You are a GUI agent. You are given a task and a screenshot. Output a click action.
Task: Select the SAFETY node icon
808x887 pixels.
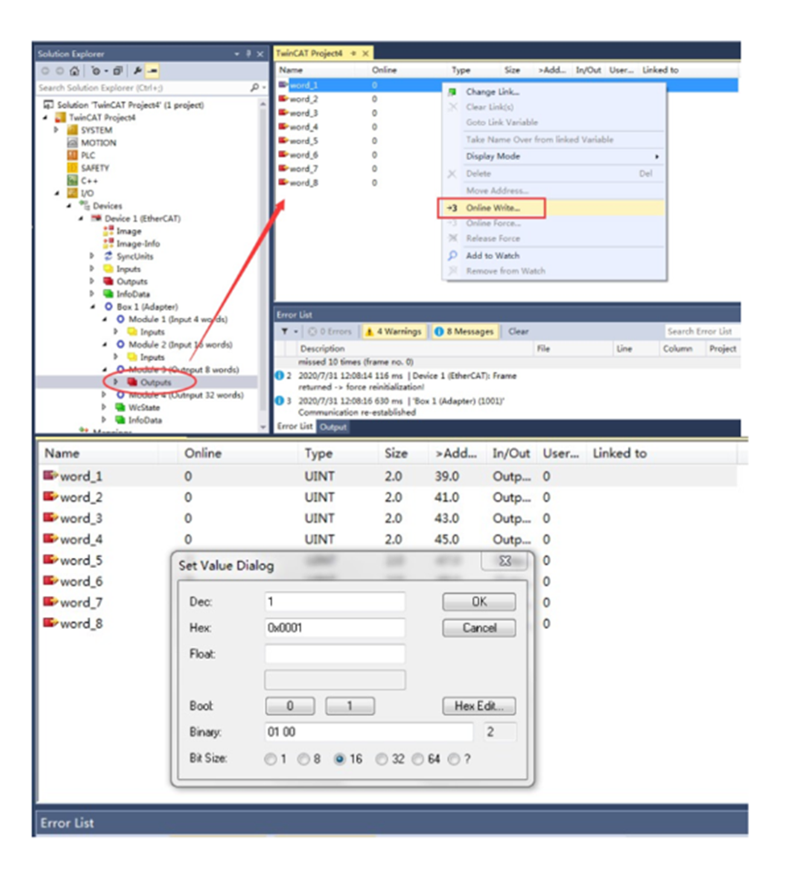[73, 168]
